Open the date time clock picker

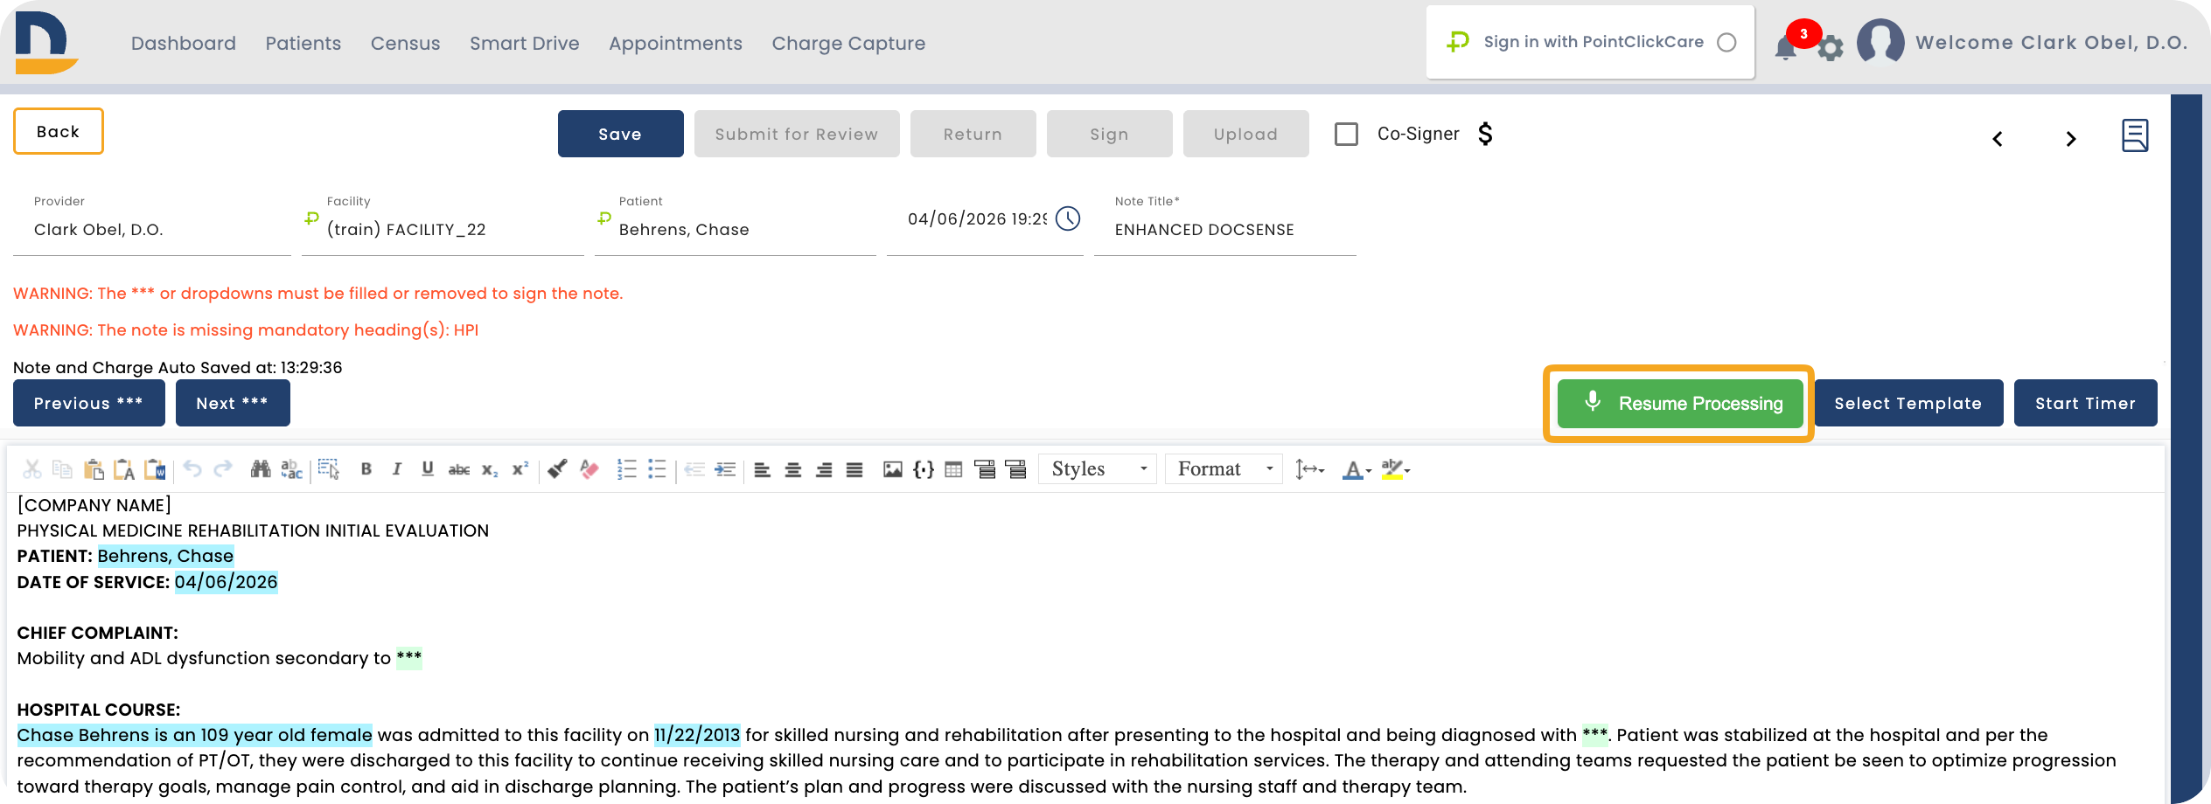pos(1068,218)
